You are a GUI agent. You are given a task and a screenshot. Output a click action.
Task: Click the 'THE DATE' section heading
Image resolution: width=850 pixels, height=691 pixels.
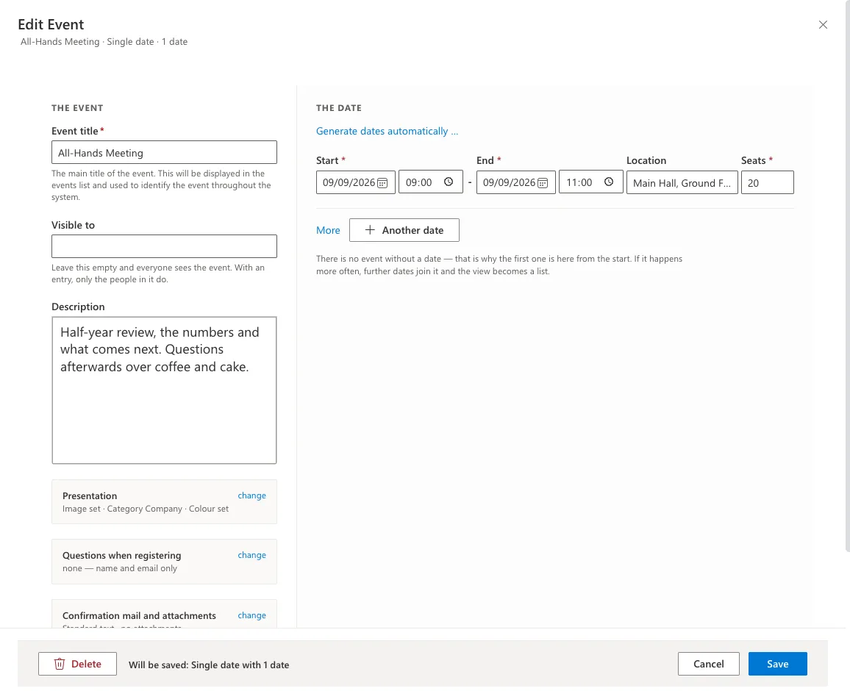tap(339, 108)
